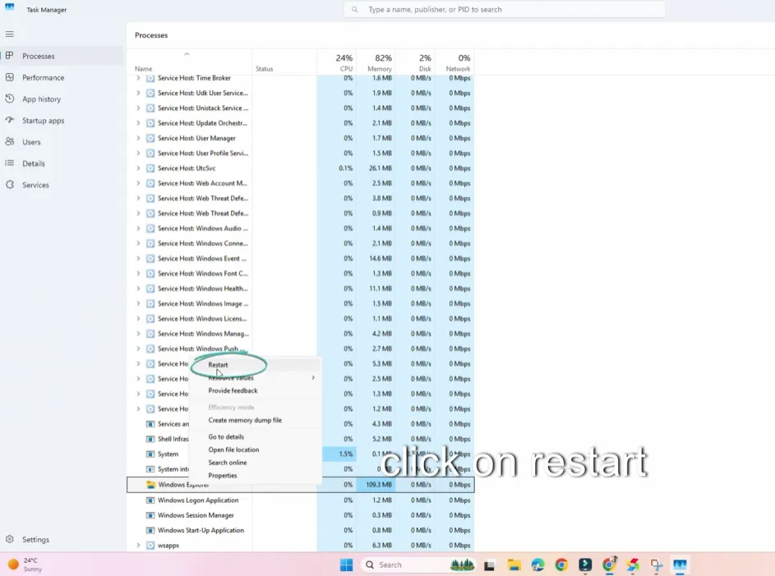The width and height of the screenshot is (775, 576).
Task: Click the Task Manager search field
Action: pos(505,9)
